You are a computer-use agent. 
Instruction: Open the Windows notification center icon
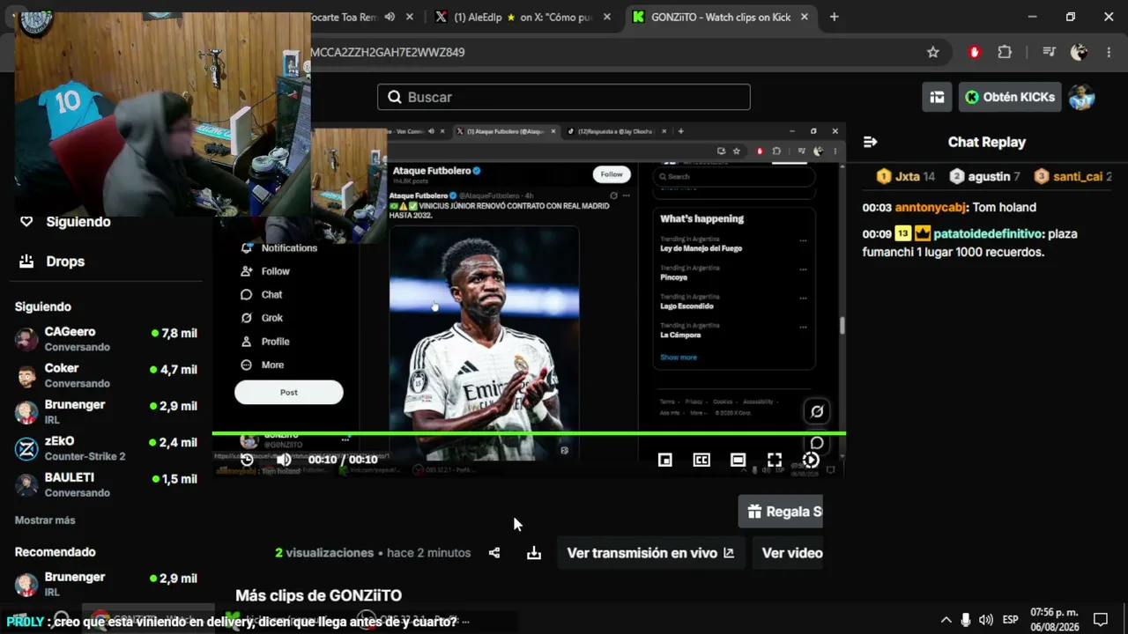point(1101,619)
